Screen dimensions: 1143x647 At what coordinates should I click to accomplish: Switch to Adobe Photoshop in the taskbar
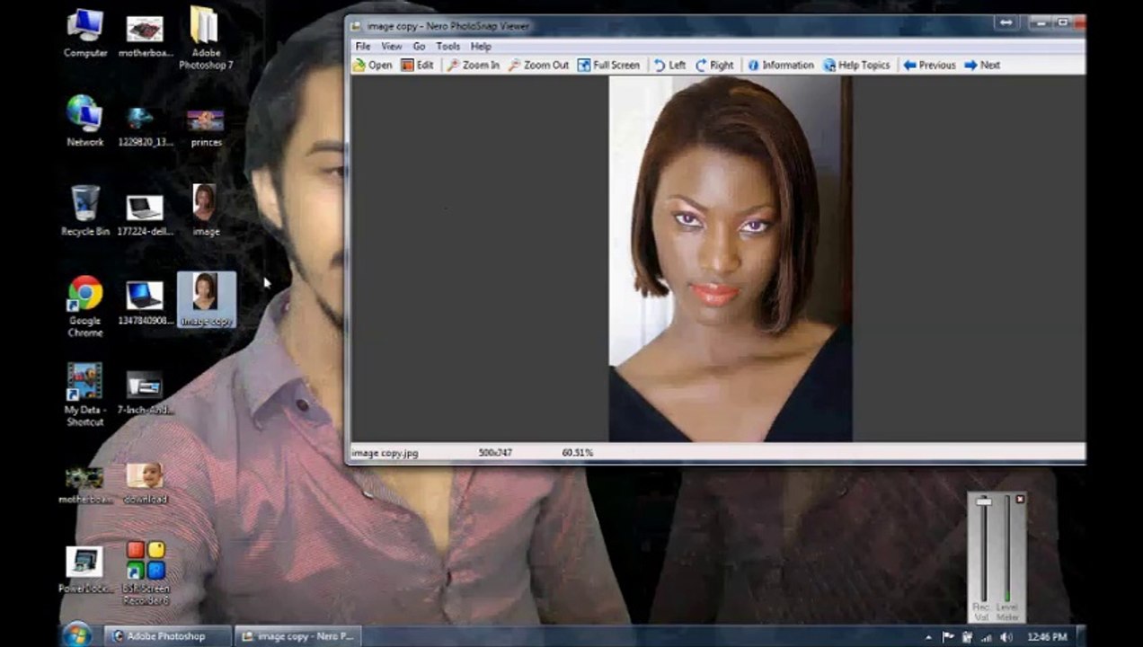coord(167,636)
